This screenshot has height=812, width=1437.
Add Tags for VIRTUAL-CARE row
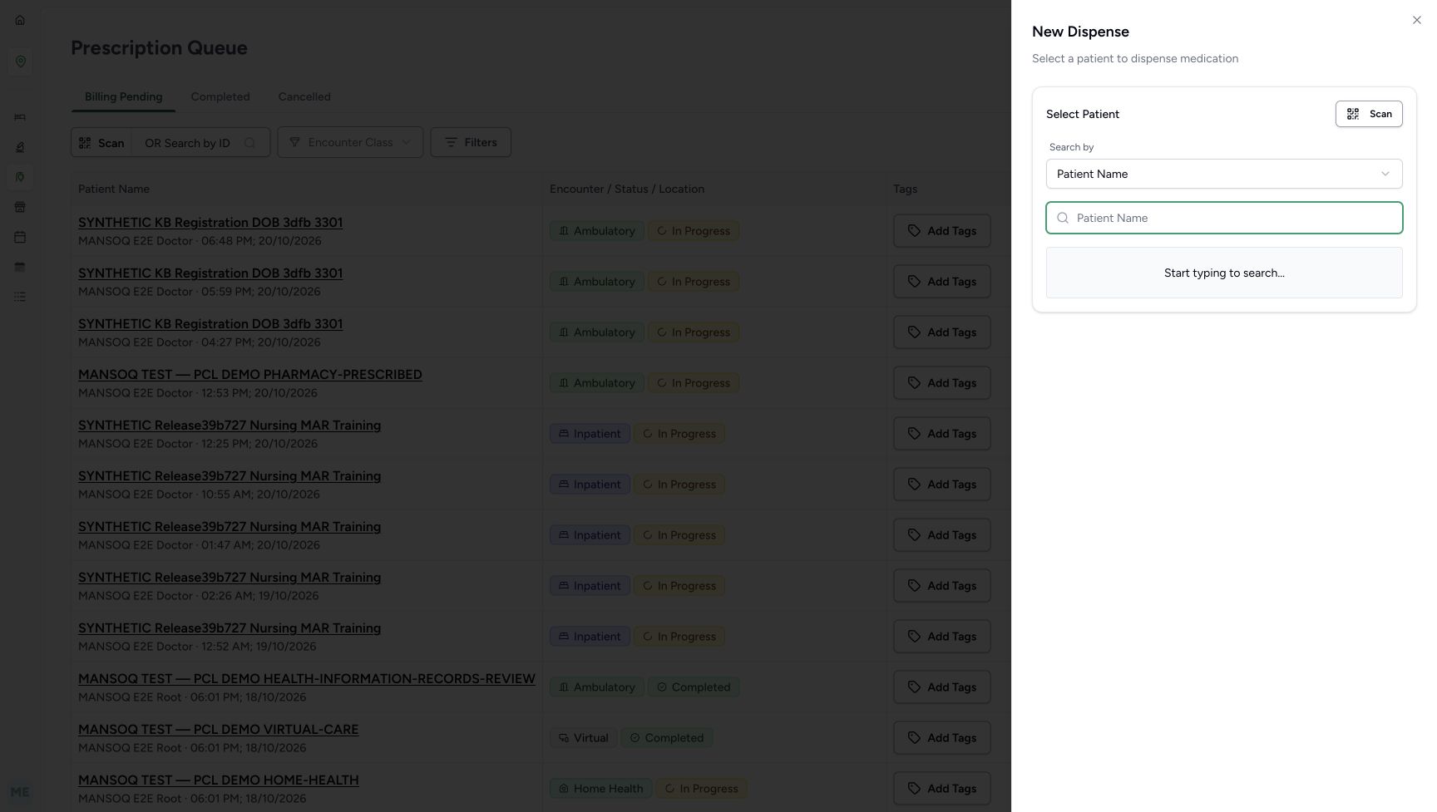click(941, 738)
